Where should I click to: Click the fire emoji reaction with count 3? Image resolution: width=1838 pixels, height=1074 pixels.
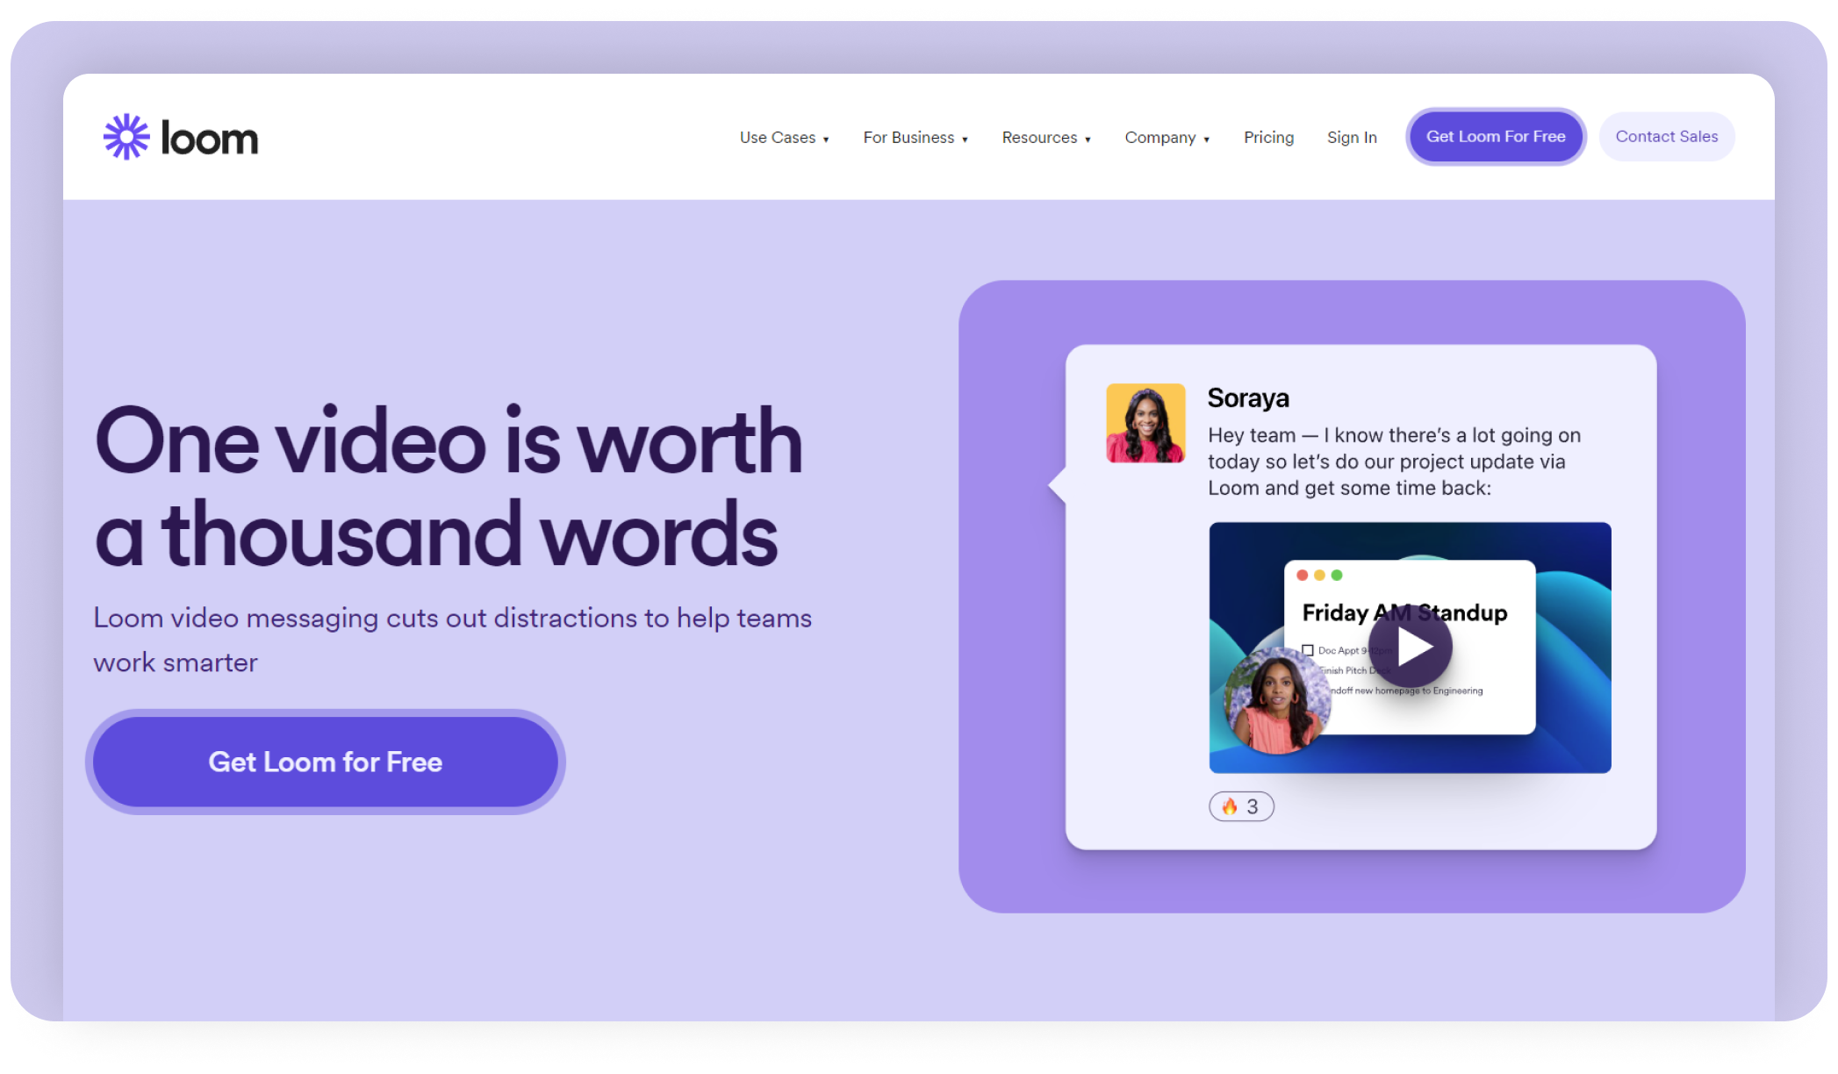[x=1241, y=806]
